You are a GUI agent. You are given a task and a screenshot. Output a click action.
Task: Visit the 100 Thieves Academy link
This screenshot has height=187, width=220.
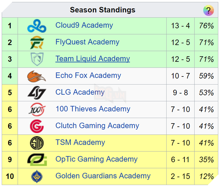pyautogui.click(x=93, y=109)
